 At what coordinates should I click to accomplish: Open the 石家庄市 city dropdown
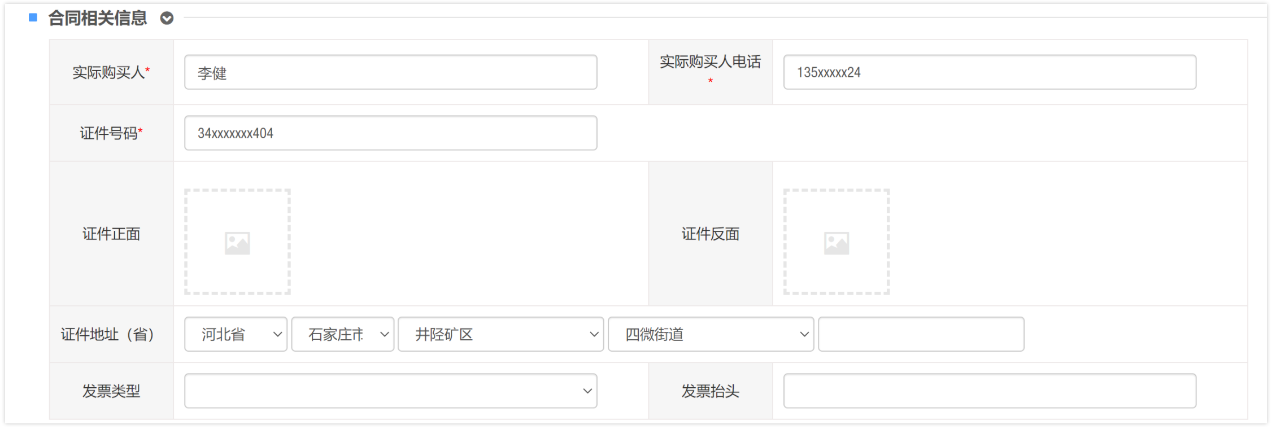tap(342, 334)
